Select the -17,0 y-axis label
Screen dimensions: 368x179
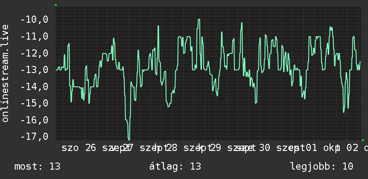pyautogui.click(x=34, y=136)
